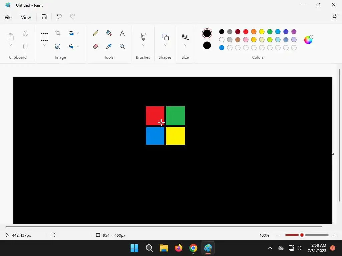342x256 pixels.
Task: Pick the custom blue color in third row
Action: [222, 48]
